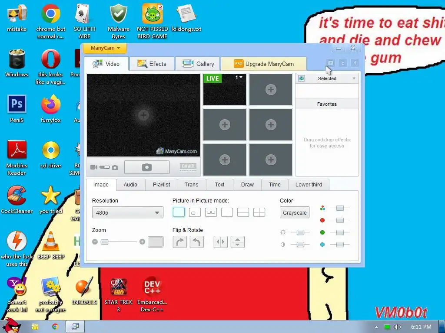The height and width of the screenshot is (333, 445).
Task: Toggle video/photo mode switch
Action: click(x=104, y=167)
